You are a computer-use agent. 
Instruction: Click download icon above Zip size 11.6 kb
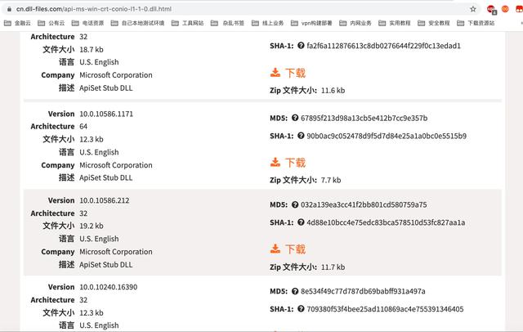[x=275, y=73]
